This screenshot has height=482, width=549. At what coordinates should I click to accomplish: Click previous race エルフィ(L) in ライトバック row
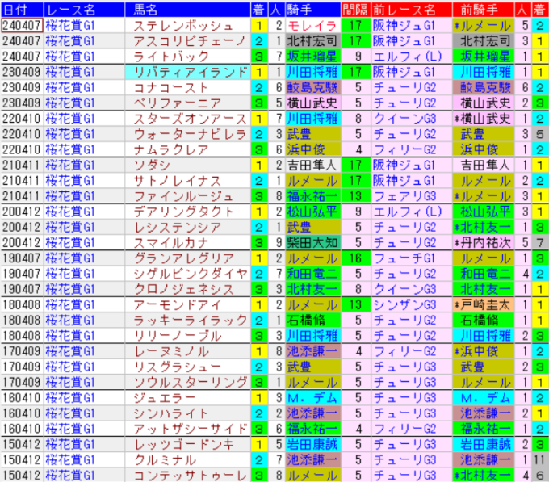pyautogui.click(x=408, y=57)
